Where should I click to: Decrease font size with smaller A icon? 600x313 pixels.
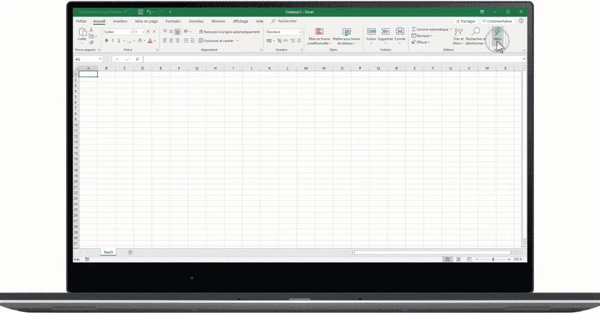coord(154,32)
